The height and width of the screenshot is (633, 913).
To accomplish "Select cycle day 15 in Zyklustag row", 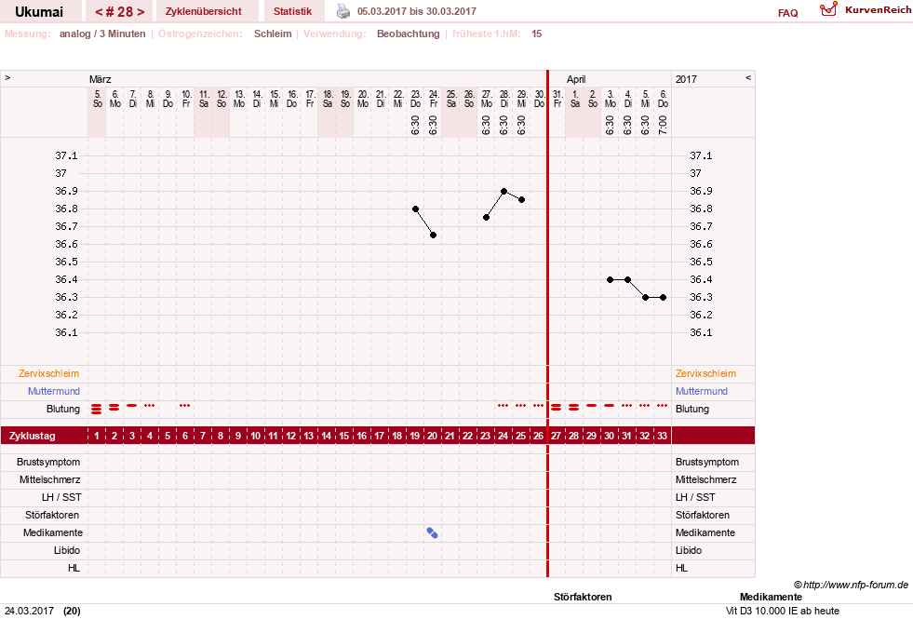I will click(x=344, y=436).
